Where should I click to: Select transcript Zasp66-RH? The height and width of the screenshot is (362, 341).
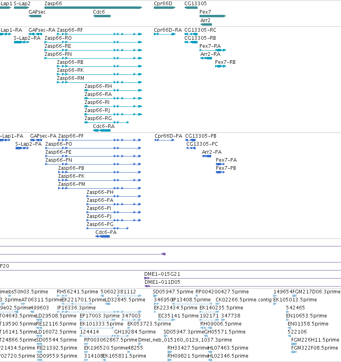pos(98,86)
